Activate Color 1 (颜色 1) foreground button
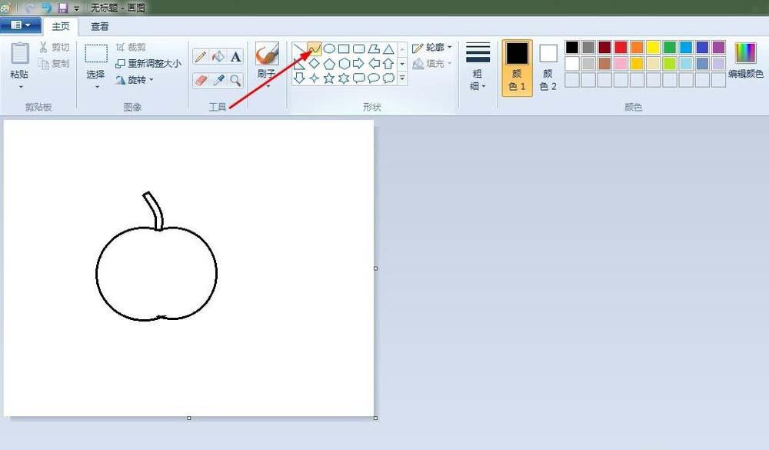Viewport: 769px width, 450px height. 517,68
